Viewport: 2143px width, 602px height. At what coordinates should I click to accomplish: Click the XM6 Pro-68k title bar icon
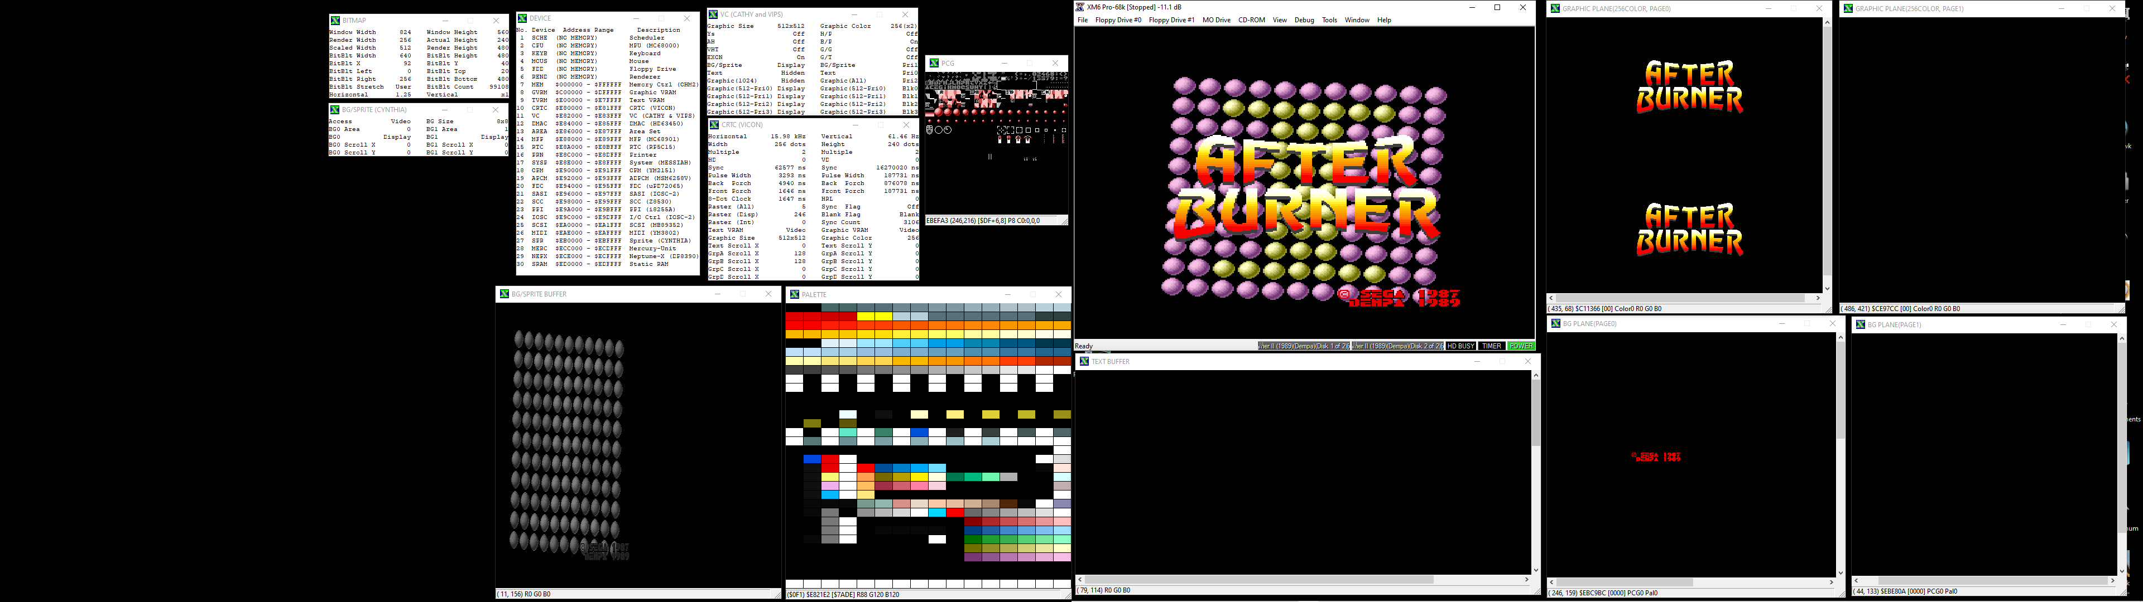1080,7
